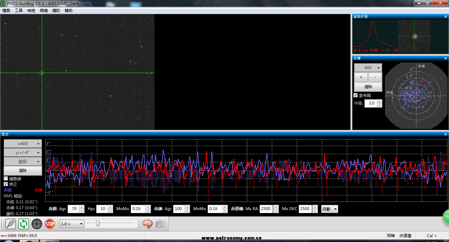Click the green guide star box in camera view
Screen dimensions: 449x242
point(41,73)
